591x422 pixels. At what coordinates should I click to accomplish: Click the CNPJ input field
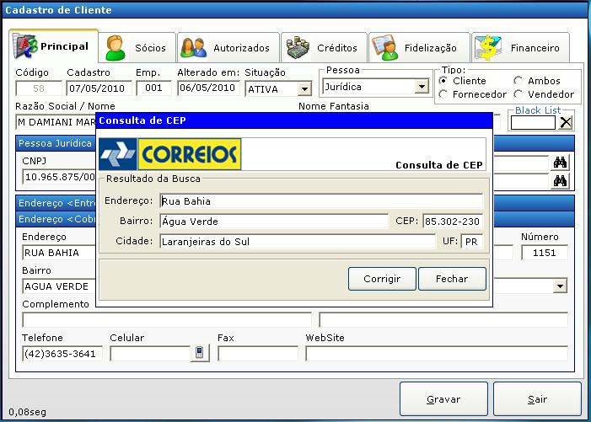tap(59, 177)
